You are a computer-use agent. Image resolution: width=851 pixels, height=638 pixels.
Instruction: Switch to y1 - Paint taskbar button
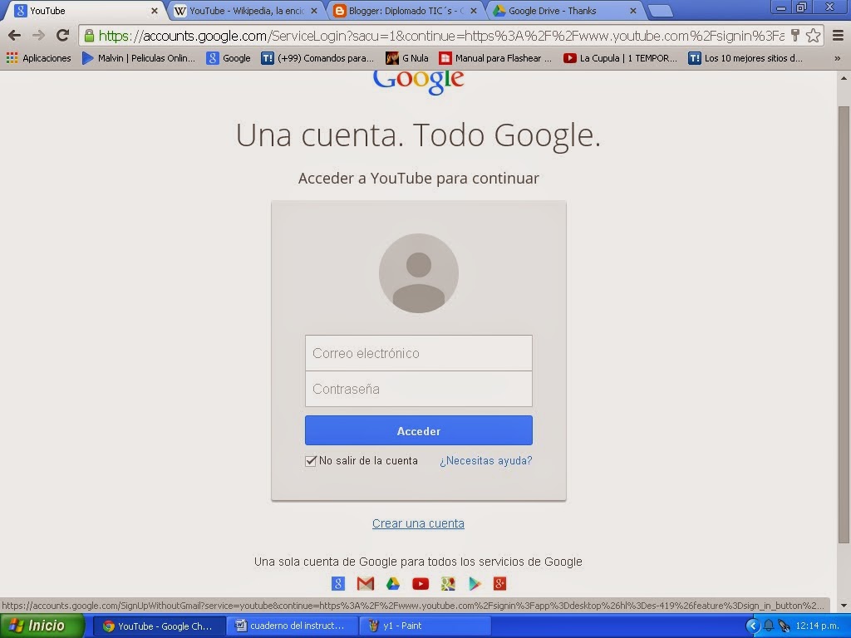tap(425, 626)
